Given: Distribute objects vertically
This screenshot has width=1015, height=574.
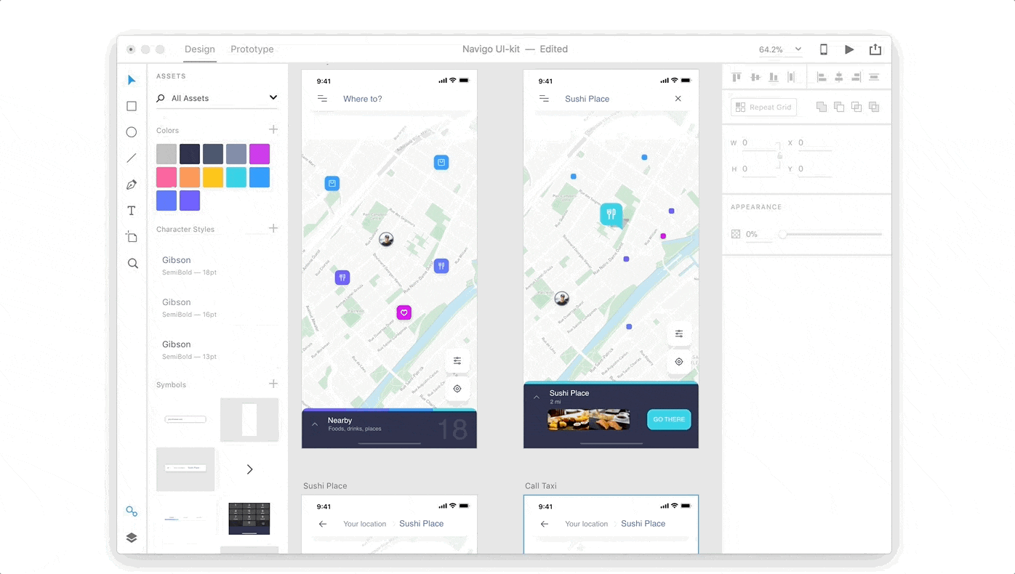Looking at the screenshot, I should (x=874, y=77).
